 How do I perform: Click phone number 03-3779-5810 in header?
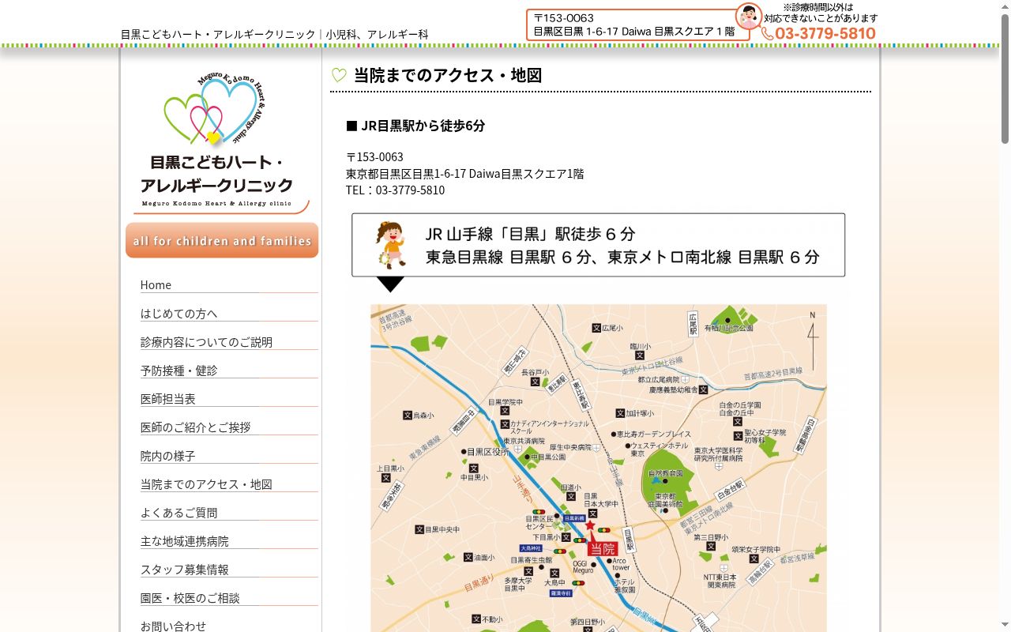tap(825, 33)
